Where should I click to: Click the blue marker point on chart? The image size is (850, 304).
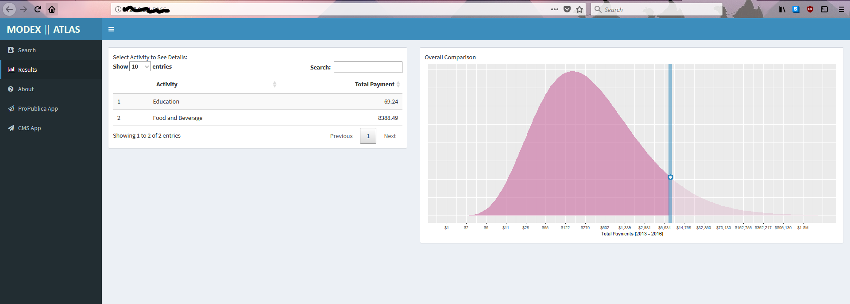point(670,177)
